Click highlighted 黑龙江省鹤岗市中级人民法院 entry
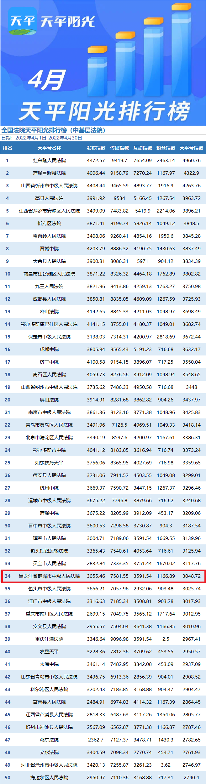Image resolution: width=206 pixels, height=784 pixels. [49, 576]
